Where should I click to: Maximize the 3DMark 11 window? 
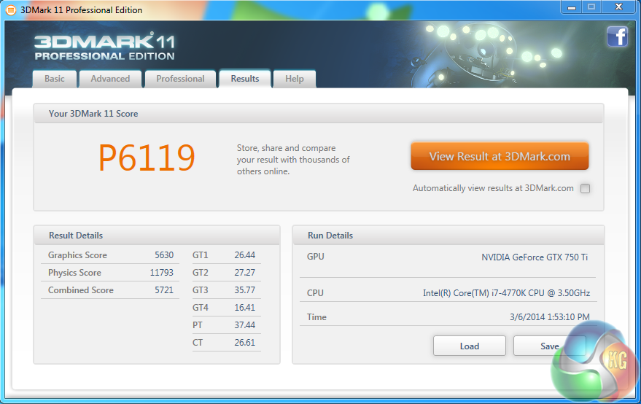coord(591,7)
